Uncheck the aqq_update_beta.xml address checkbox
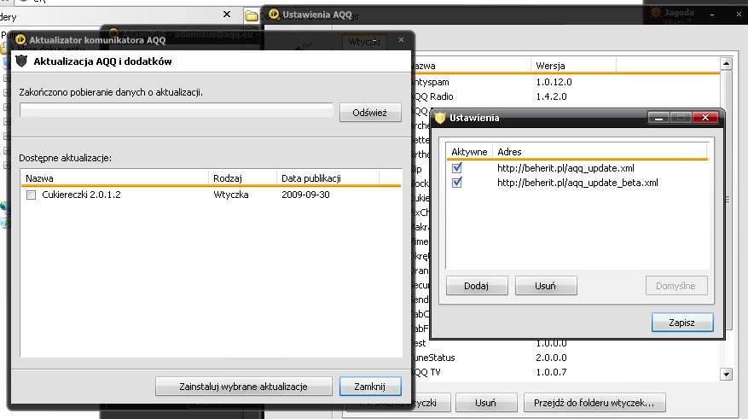 (x=457, y=183)
